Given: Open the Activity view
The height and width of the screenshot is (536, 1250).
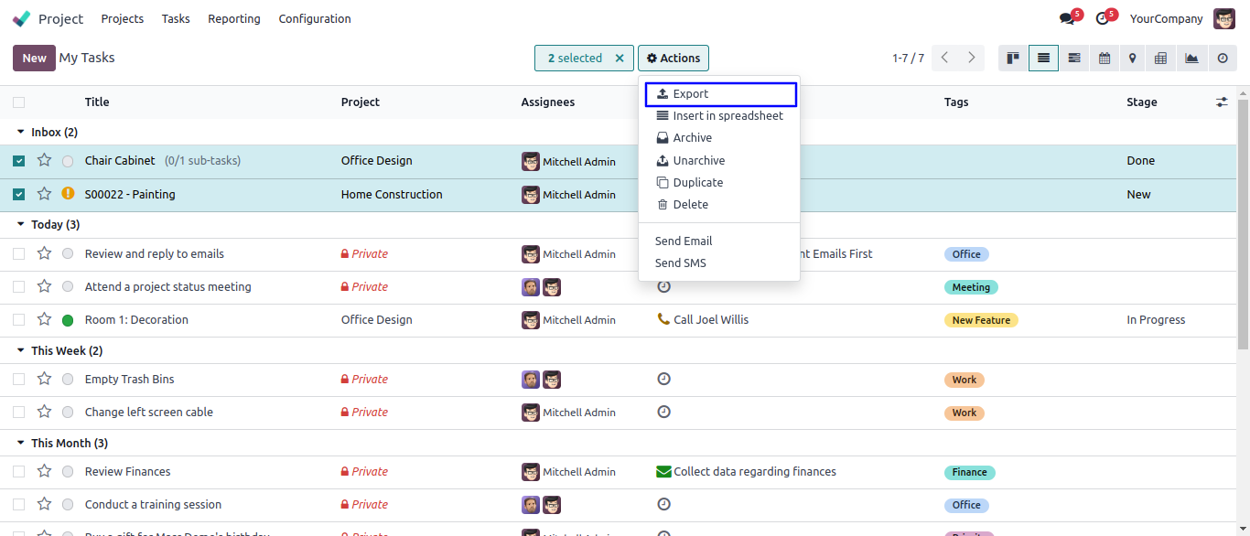Looking at the screenshot, I should [1223, 59].
